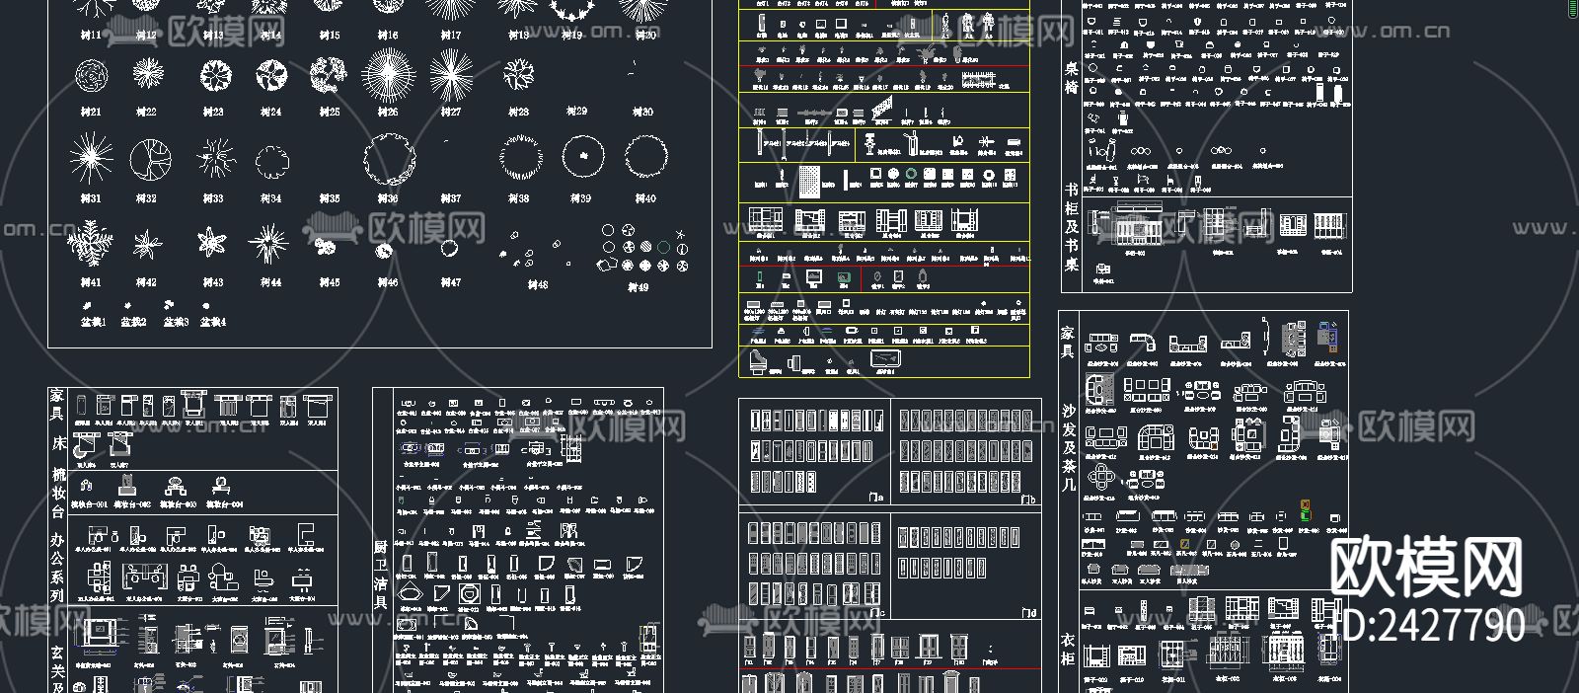Select the 沙发及茶几 section heading

[1069, 448]
